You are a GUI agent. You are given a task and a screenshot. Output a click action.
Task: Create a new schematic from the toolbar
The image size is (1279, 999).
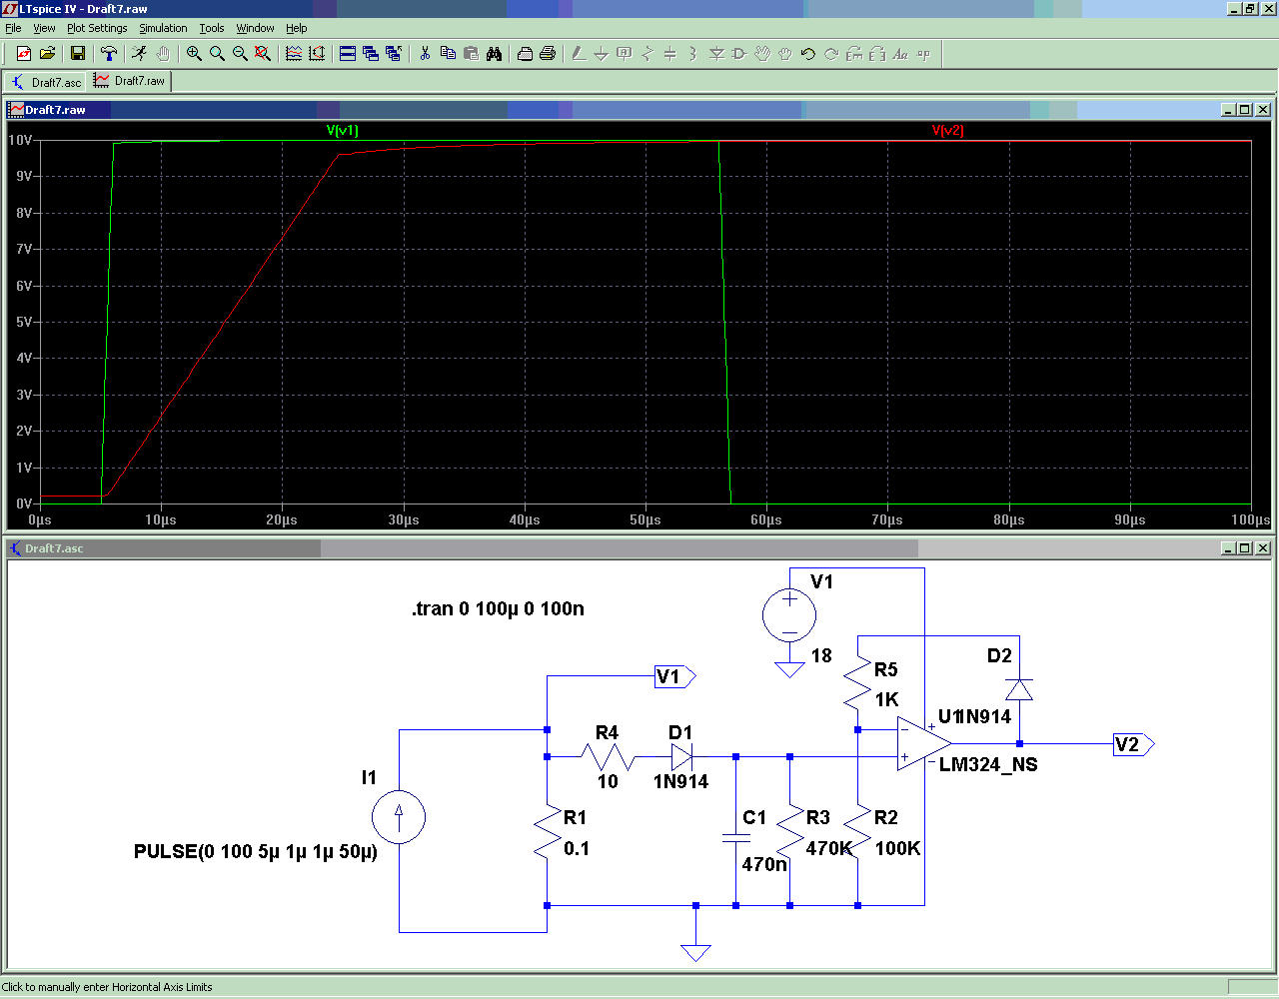pyautogui.click(x=24, y=54)
